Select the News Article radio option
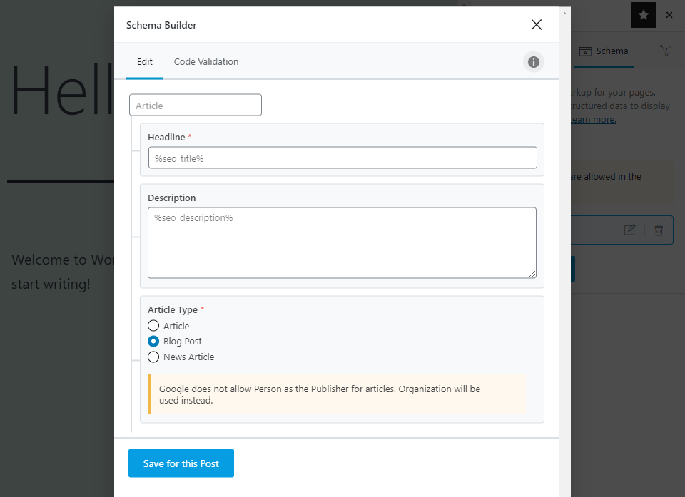The width and height of the screenshot is (685, 497). (x=153, y=357)
